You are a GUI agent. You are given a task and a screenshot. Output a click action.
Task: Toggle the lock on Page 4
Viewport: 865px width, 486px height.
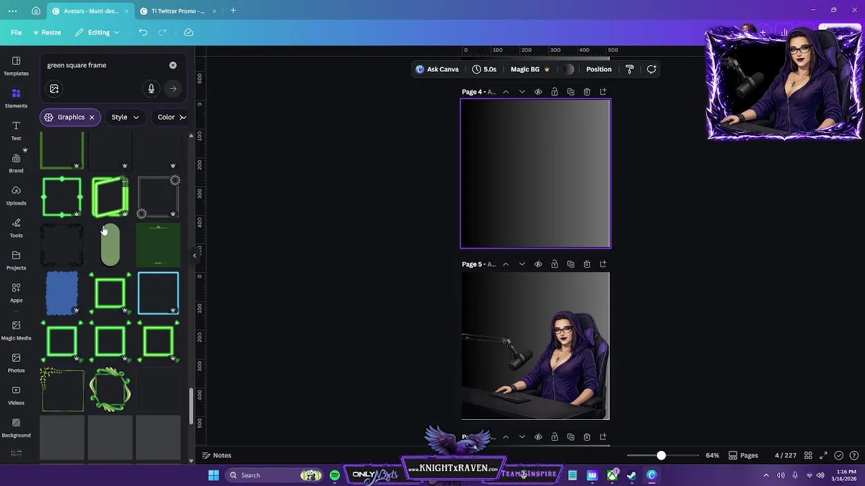point(554,92)
